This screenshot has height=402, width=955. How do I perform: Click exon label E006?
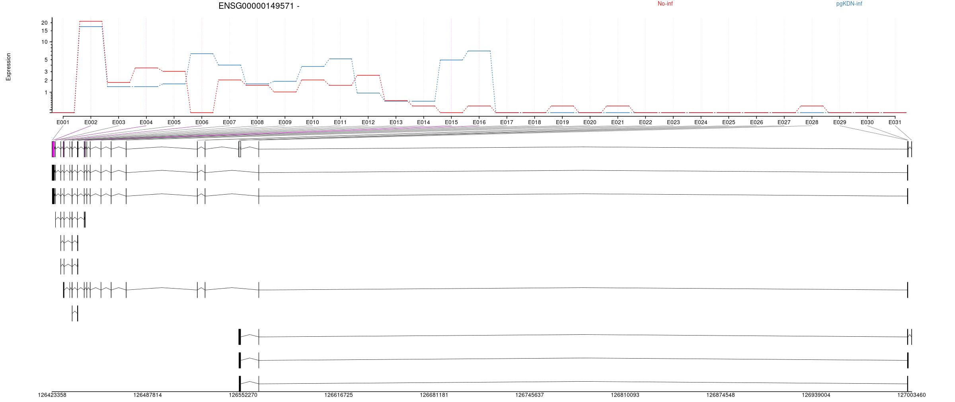click(x=202, y=122)
